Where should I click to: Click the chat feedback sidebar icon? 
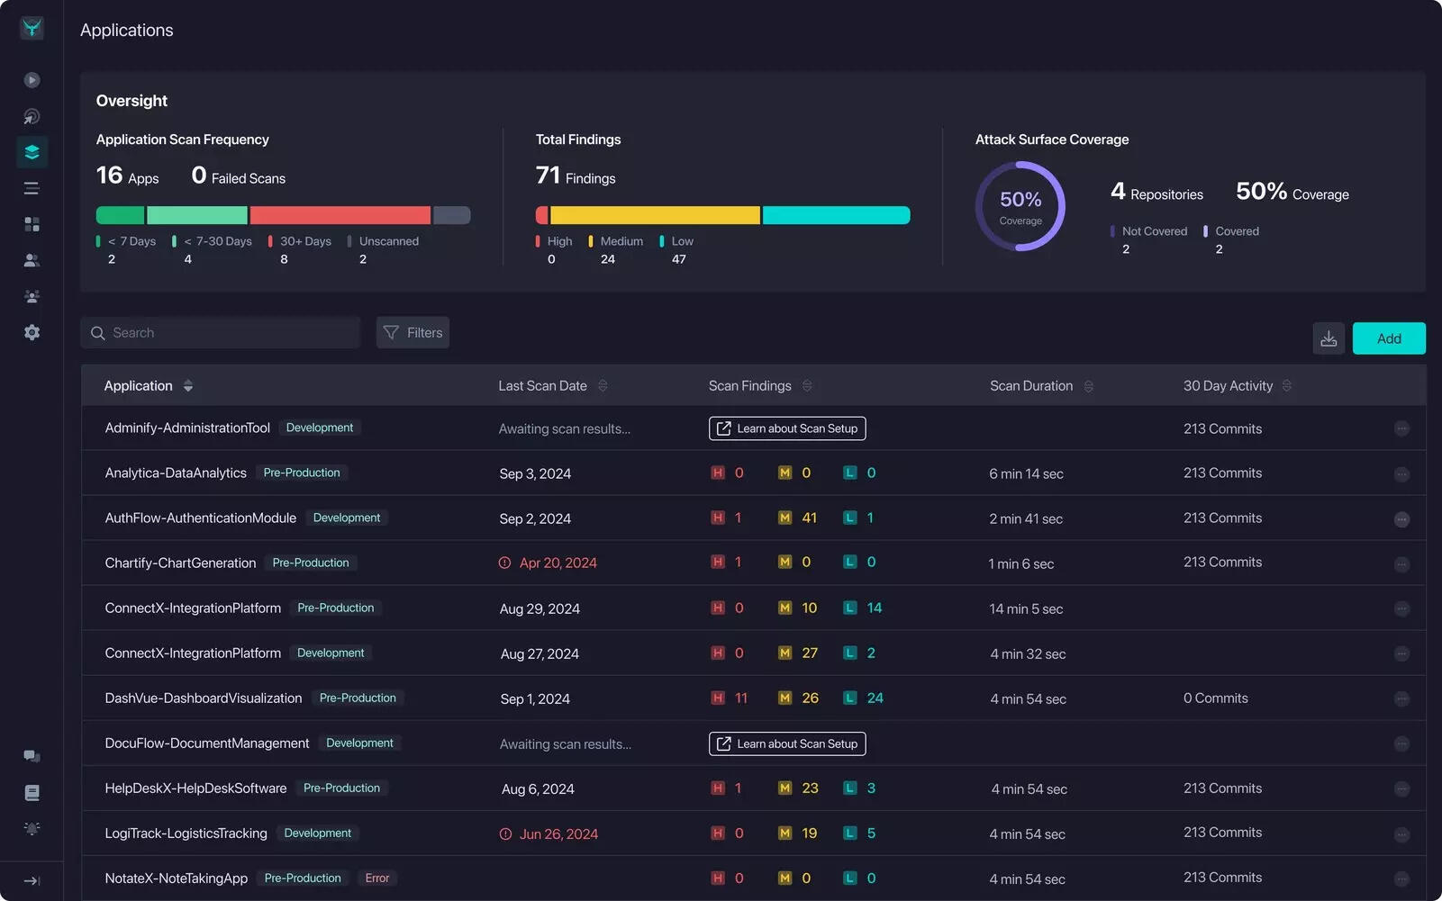[x=32, y=756]
